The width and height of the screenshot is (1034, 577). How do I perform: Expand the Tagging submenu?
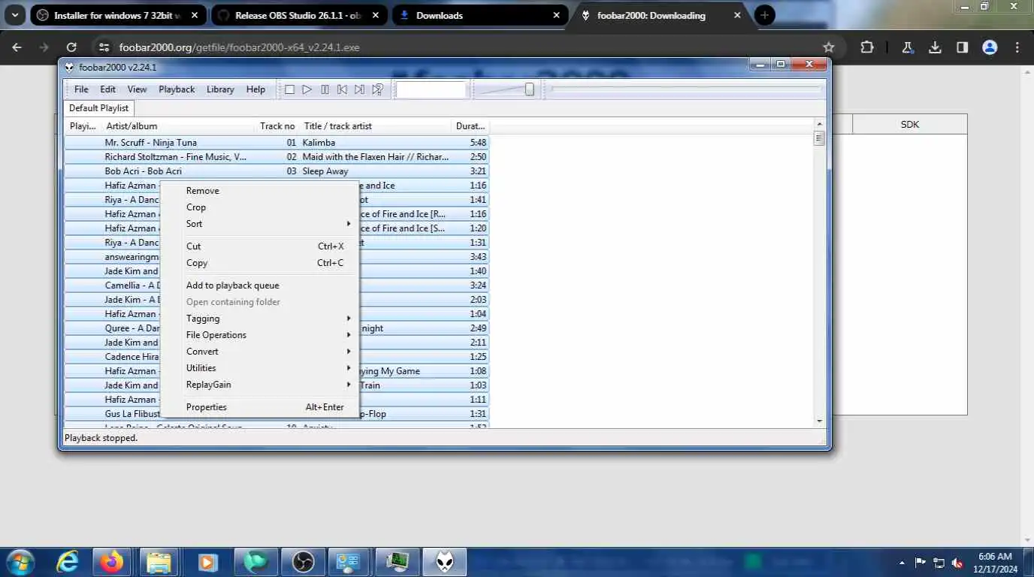coord(260,319)
